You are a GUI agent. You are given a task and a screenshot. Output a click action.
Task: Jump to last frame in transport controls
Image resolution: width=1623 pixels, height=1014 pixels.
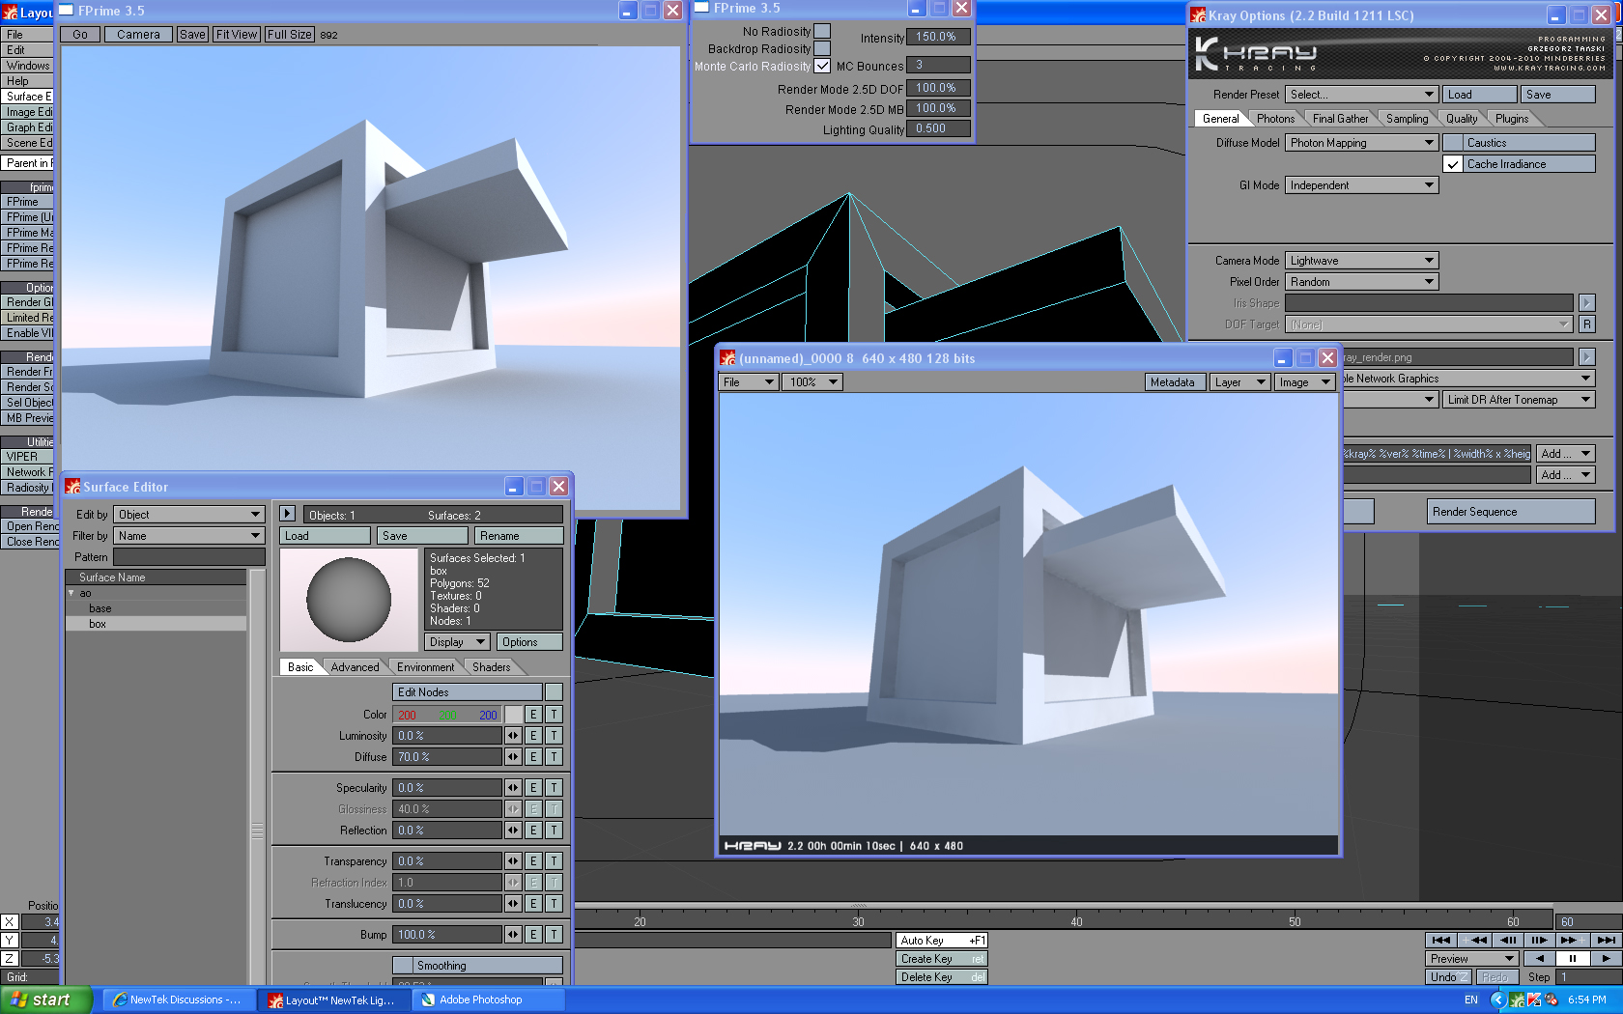pos(1606,940)
